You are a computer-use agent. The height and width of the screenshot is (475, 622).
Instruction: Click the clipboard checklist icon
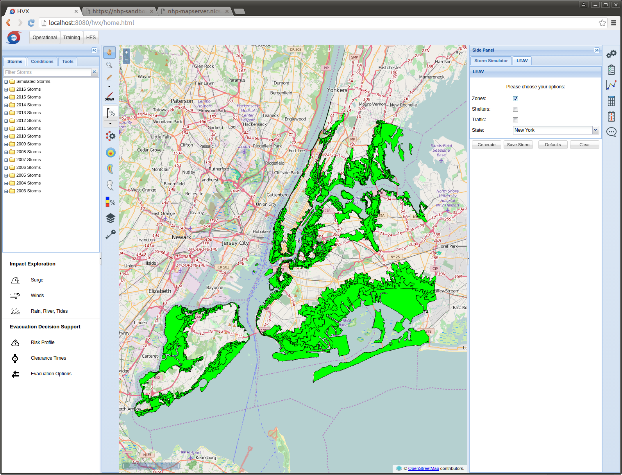(x=611, y=70)
